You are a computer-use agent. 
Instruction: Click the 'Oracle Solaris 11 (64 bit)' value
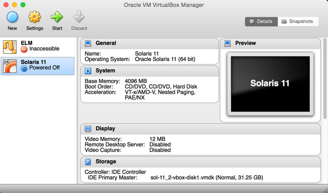point(165,59)
